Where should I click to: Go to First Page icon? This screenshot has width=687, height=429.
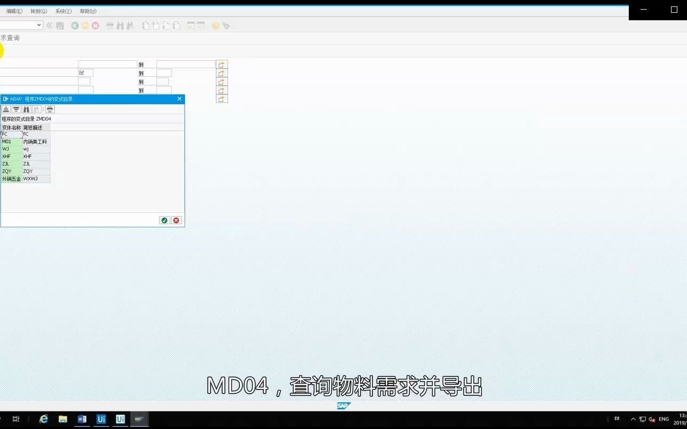point(145,26)
